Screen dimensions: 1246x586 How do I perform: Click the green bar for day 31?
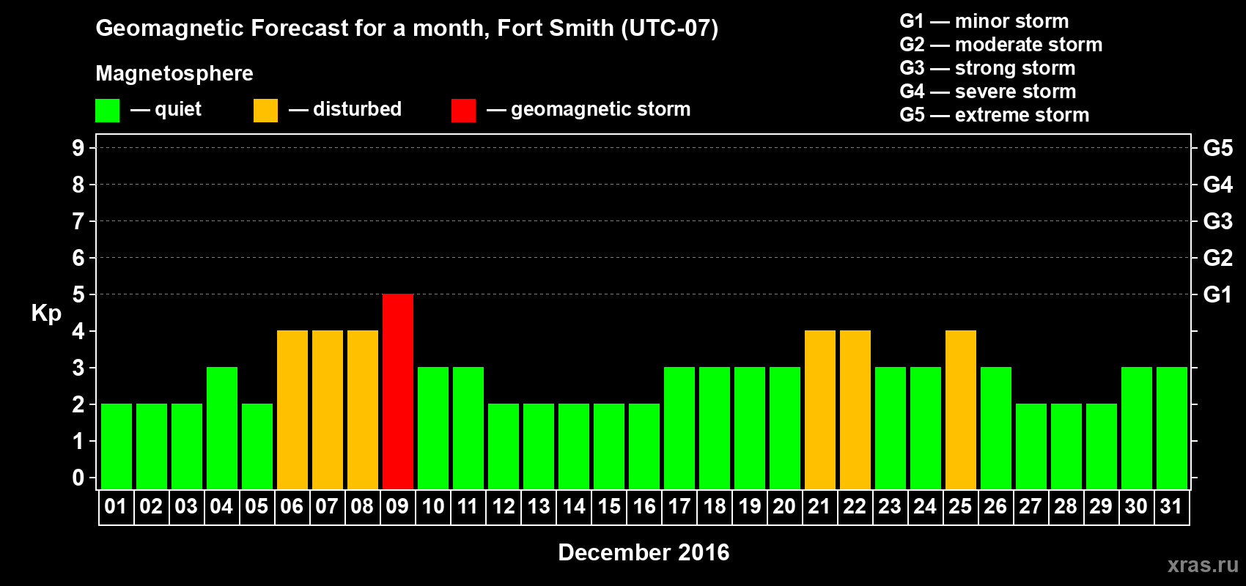[x=1172, y=428]
